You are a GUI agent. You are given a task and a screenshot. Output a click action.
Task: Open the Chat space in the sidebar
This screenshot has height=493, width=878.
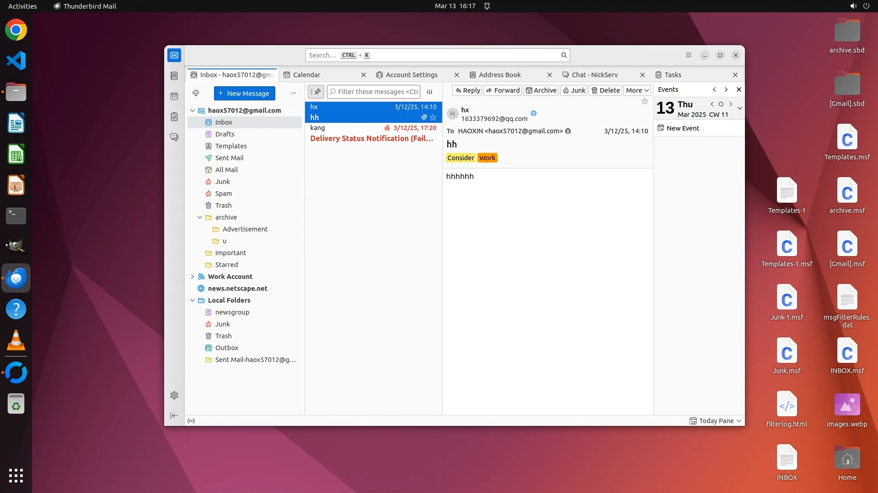pos(174,137)
